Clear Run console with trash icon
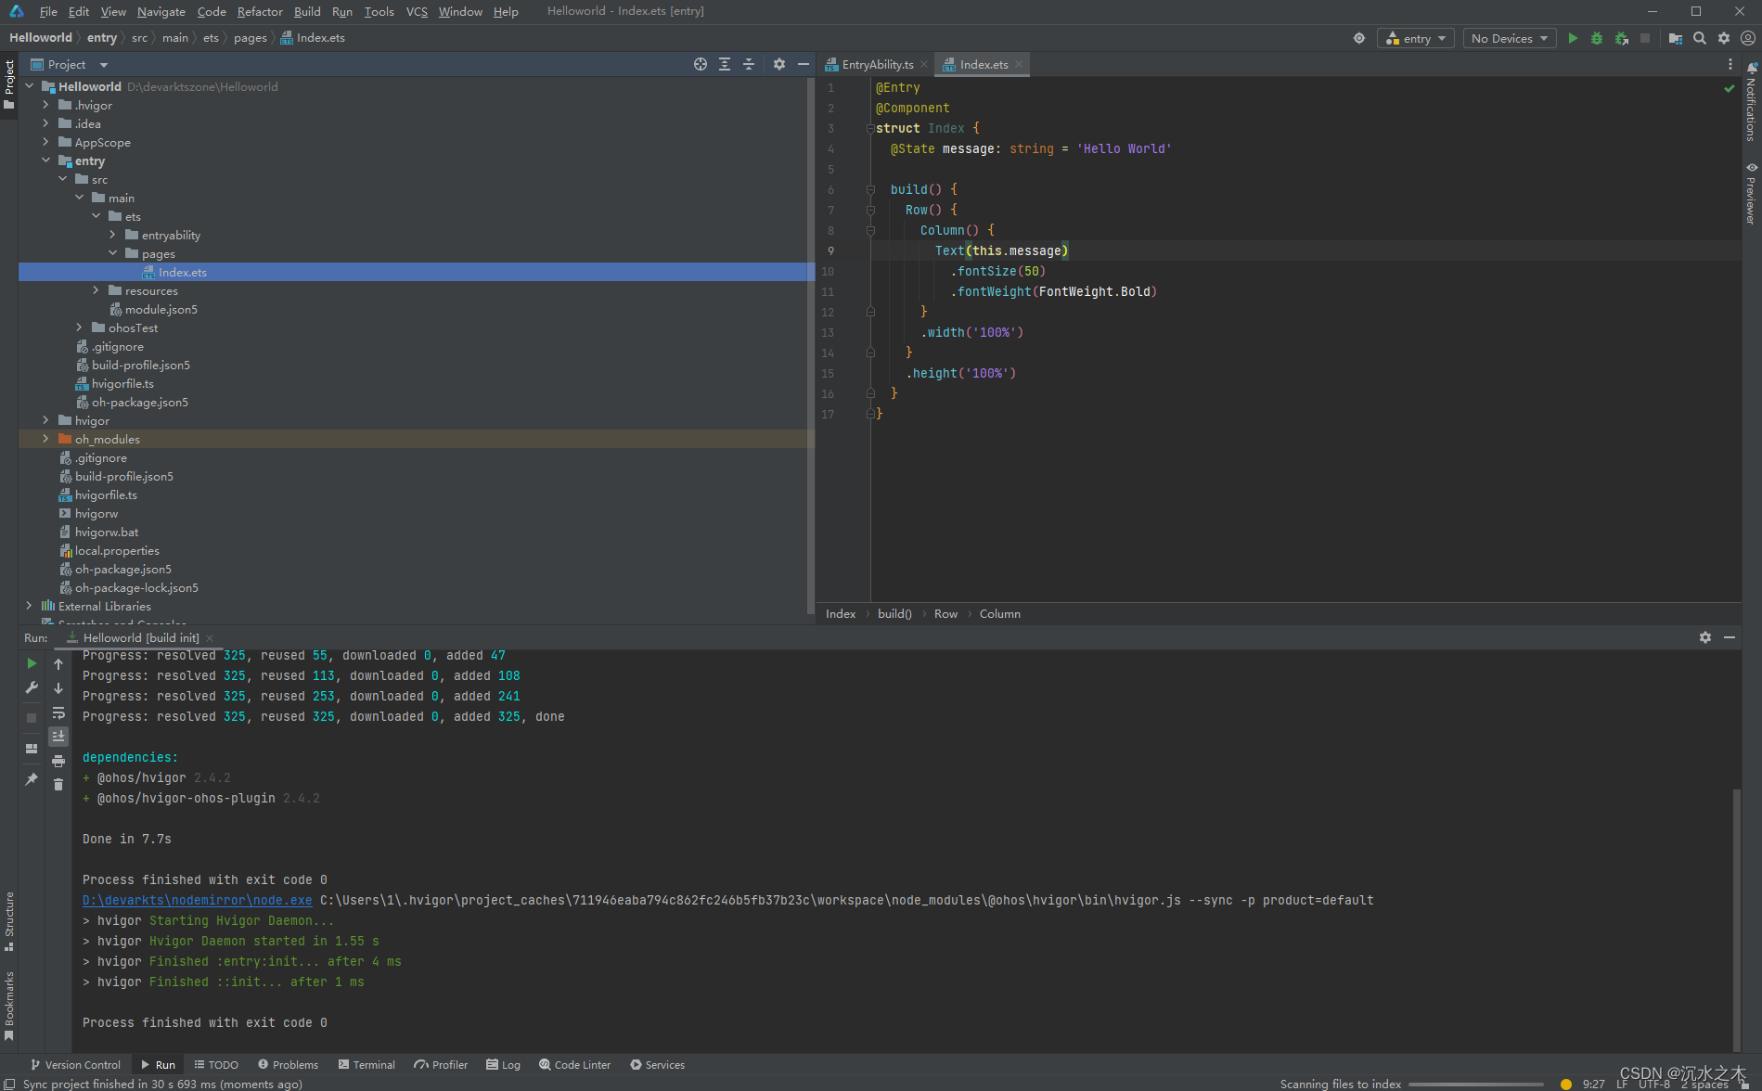Screen dimensions: 1762x1091 pos(58,785)
